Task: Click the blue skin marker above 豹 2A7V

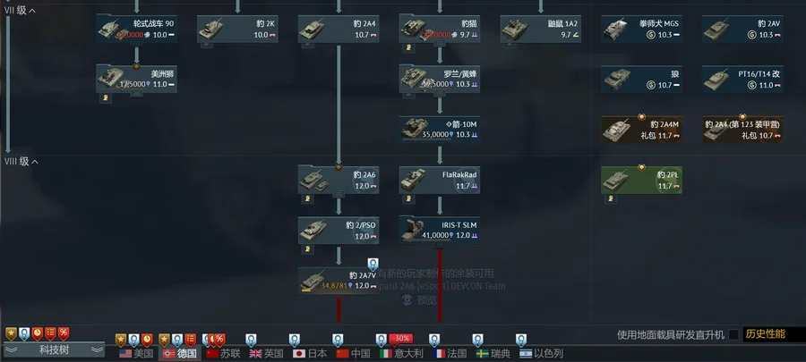Action: coord(373,265)
